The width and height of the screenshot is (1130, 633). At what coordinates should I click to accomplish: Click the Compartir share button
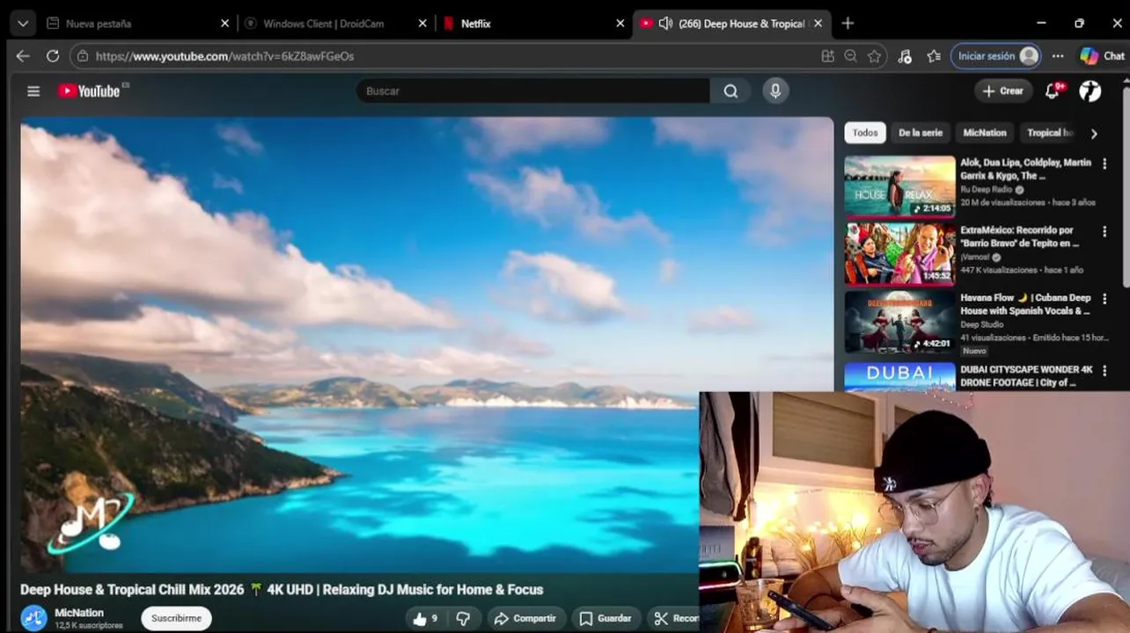tap(525, 618)
